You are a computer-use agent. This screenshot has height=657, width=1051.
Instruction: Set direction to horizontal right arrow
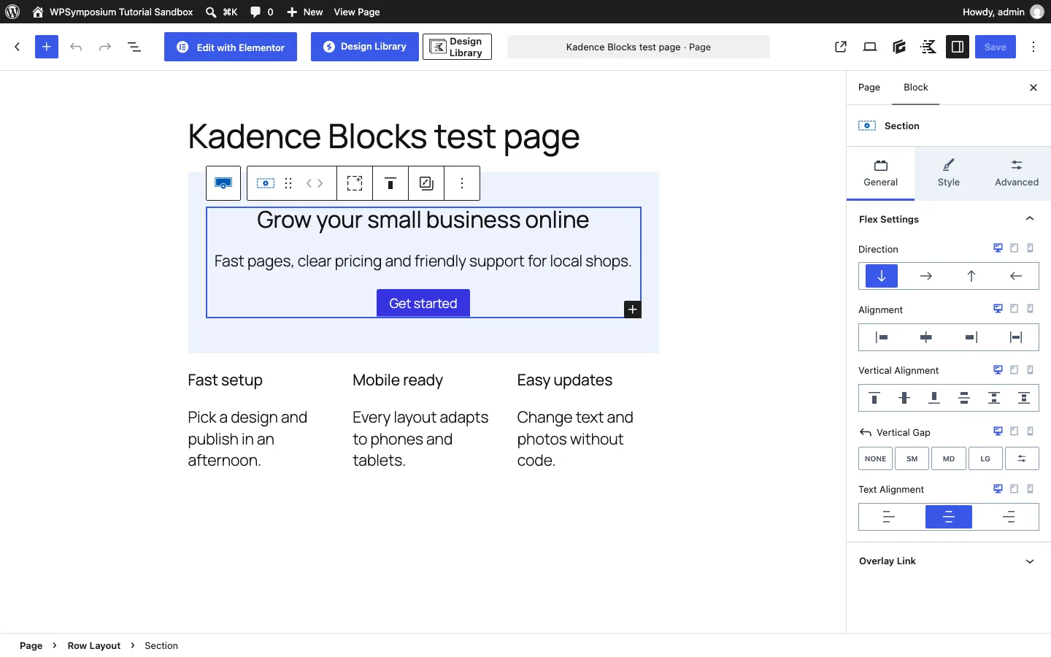926,276
